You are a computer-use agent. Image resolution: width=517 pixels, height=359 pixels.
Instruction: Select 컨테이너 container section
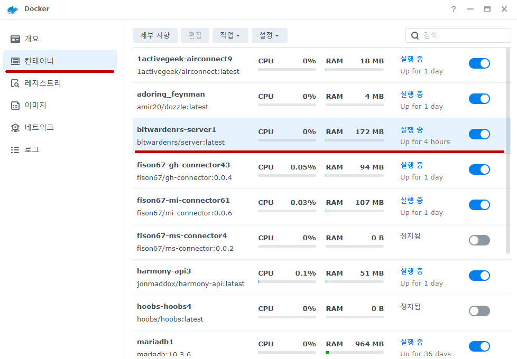60,61
